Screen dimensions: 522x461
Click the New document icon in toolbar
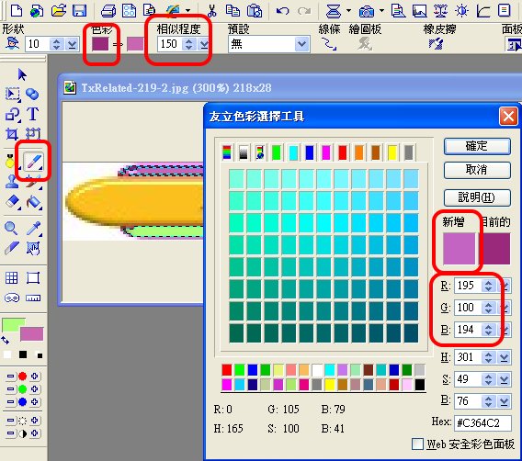[17, 10]
